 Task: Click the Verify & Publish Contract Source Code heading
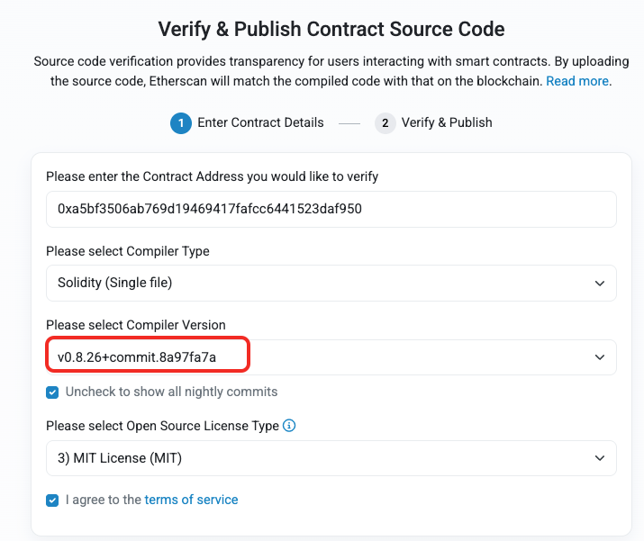coord(331,29)
